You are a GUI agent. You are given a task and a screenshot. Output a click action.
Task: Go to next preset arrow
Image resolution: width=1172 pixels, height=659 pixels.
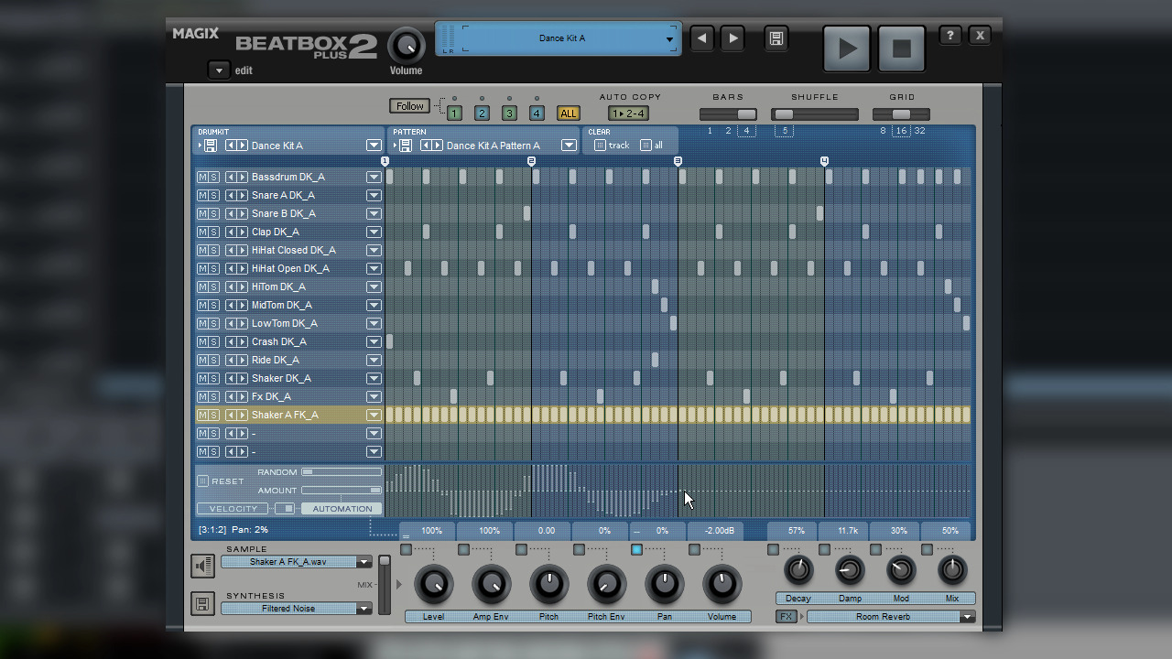coord(732,38)
